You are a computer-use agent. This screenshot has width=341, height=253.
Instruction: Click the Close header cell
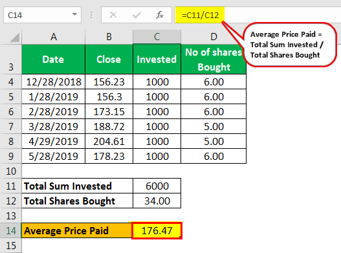(109, 59)
